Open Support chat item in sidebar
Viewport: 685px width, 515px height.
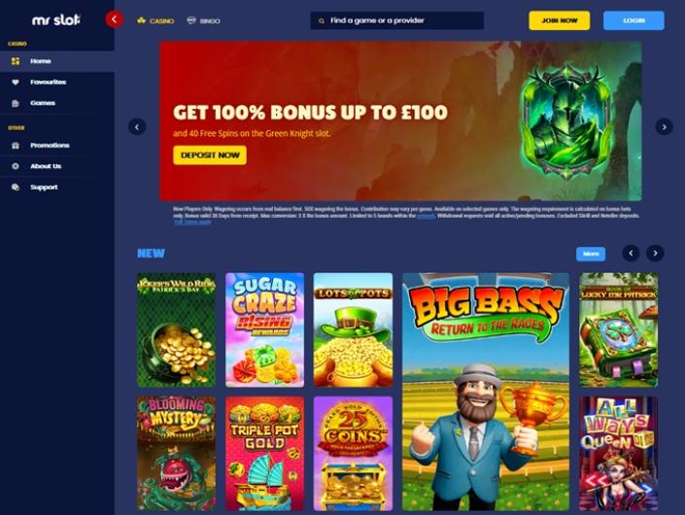pos(57,187)
